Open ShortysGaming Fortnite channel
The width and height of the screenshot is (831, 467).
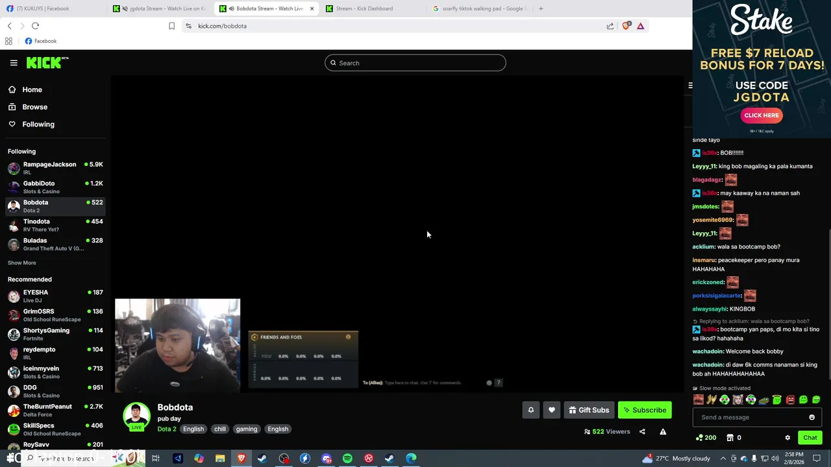[x=55, y=334]
